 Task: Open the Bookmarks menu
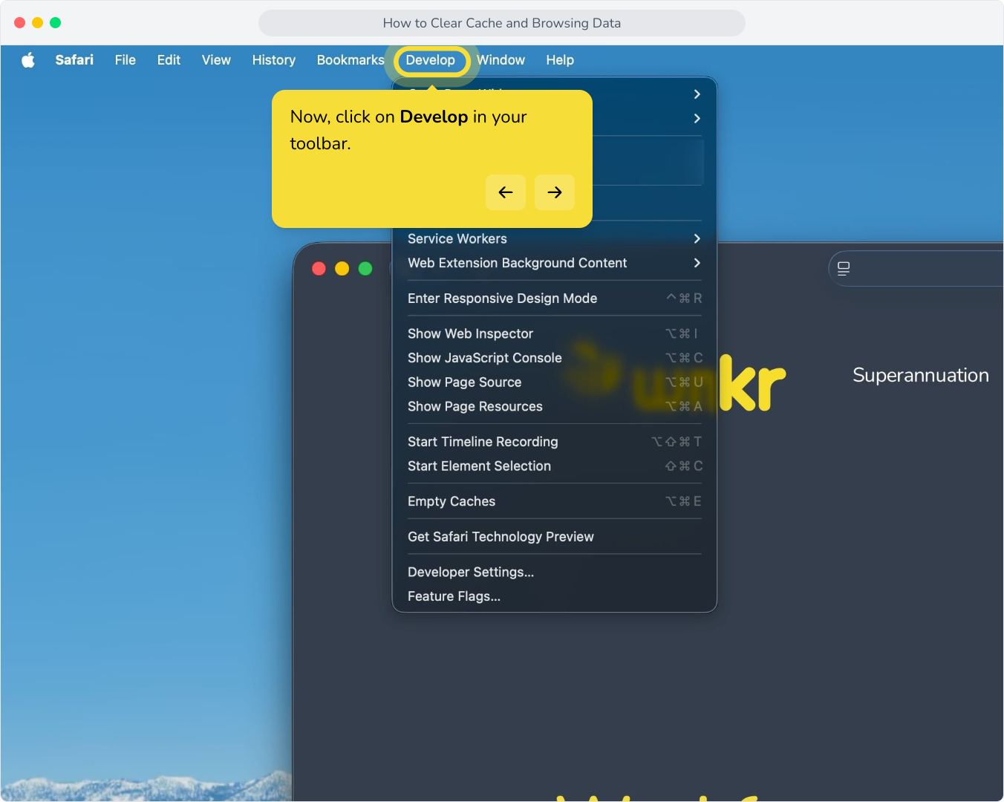click(x=351, y=60)
